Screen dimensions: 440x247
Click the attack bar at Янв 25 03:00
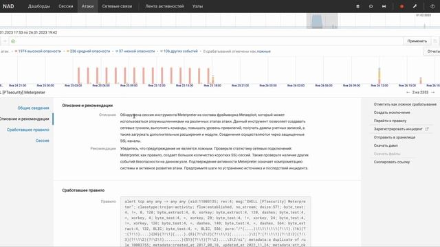(78, 75)
